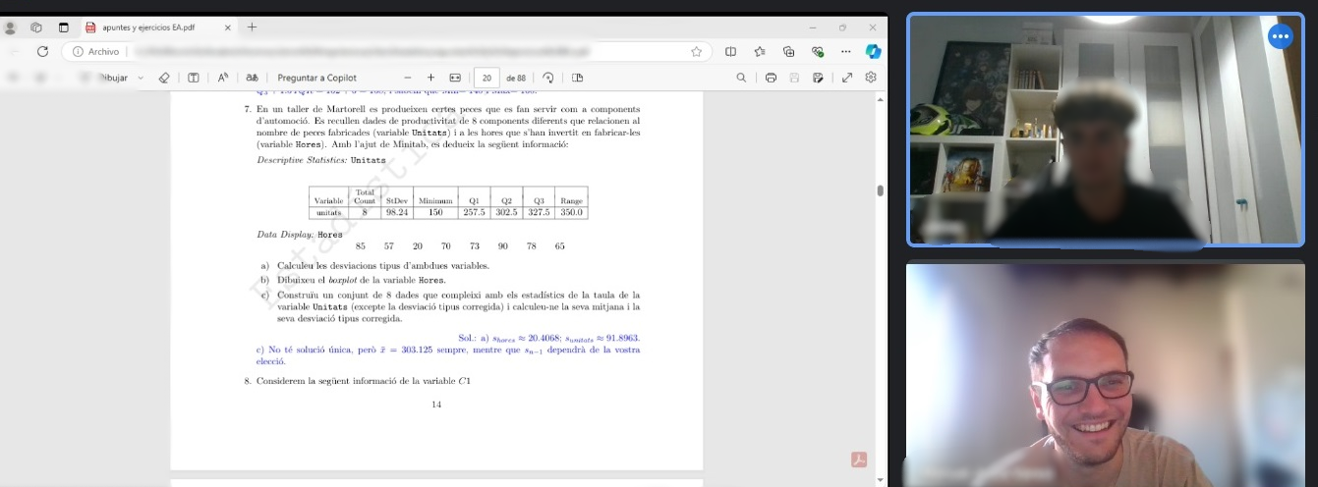
Task: Zoom in with the plus button
Action: (x=430, y=78)
